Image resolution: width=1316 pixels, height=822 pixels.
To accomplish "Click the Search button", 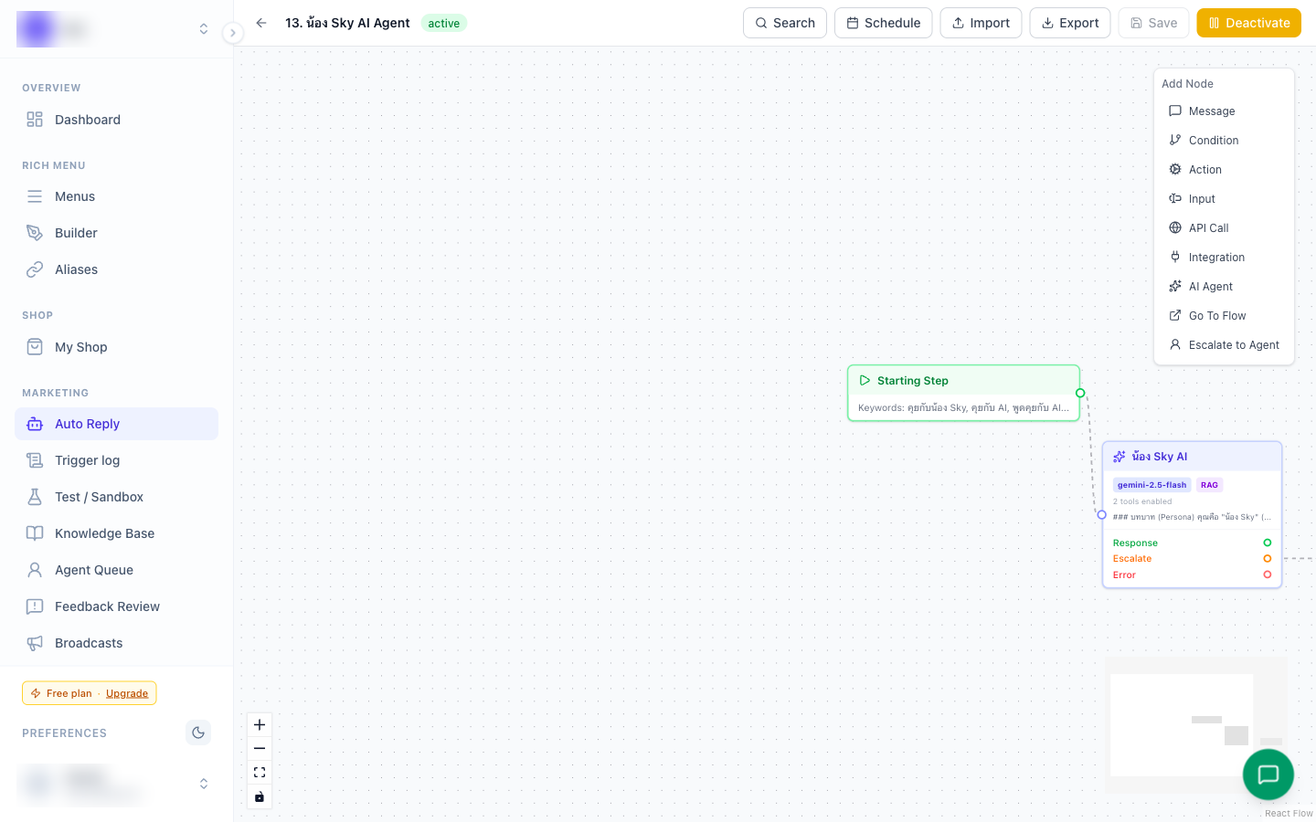I will click(785, 23).
